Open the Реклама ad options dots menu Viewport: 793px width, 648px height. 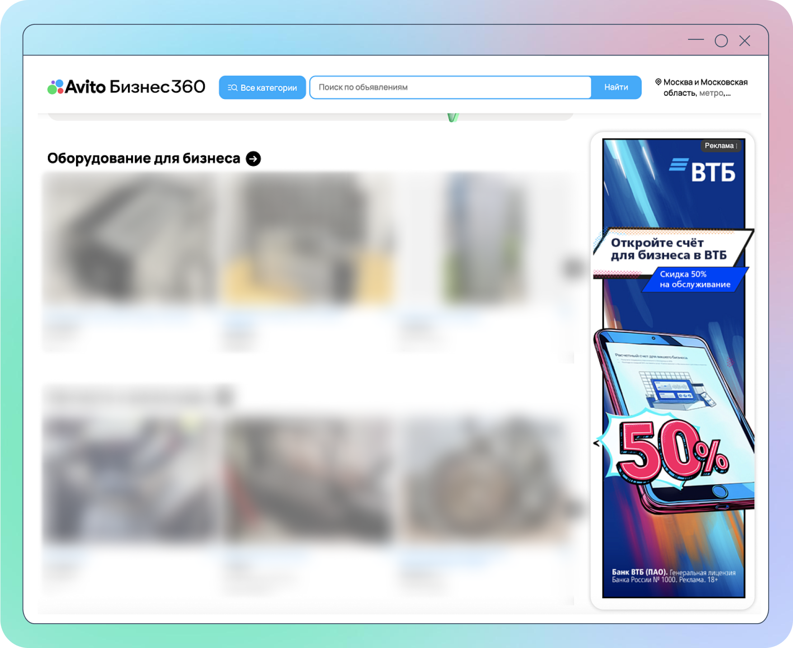(x=736, y=146)
